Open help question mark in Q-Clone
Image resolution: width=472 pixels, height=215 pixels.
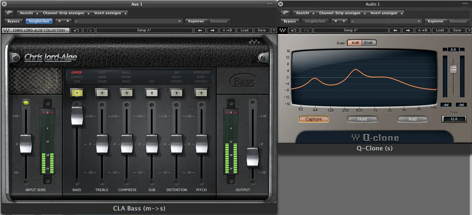[x=469, y=30]
